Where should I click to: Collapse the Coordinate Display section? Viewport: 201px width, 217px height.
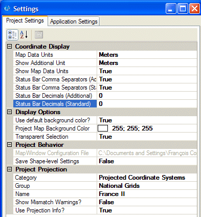pyautogui.click(x=10, y=47)
